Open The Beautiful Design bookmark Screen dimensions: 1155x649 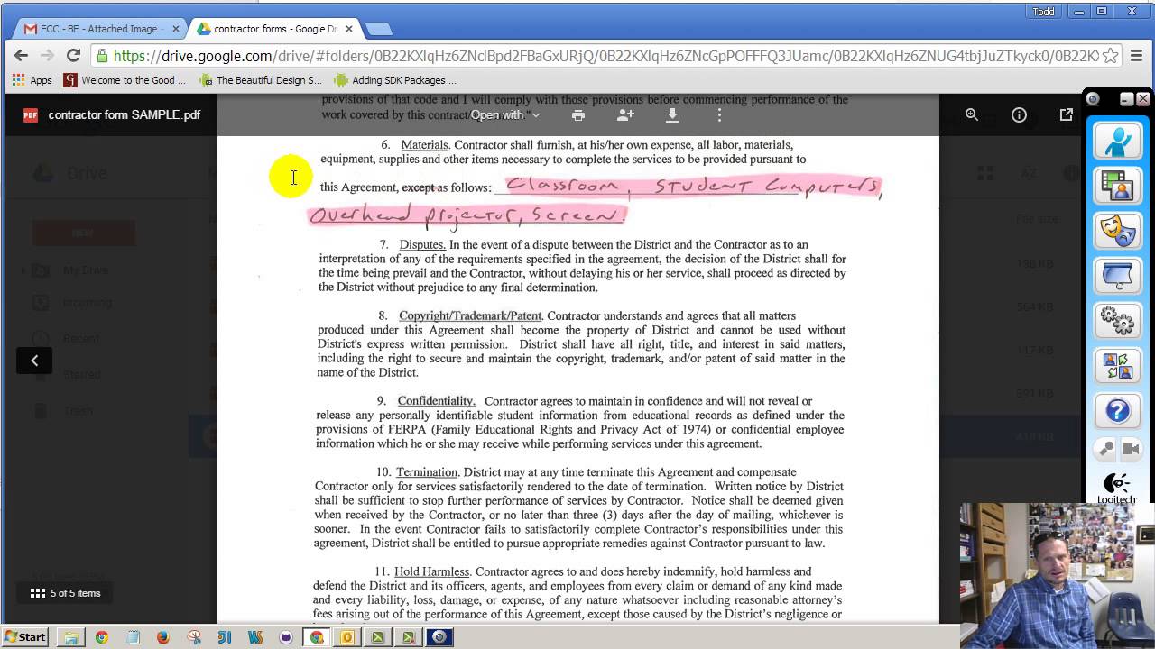click(x=260, y=80)
